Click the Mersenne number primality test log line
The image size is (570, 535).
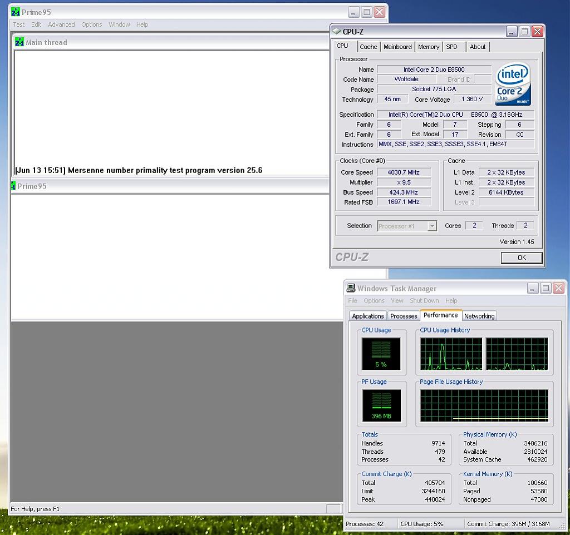click(139, 170)
